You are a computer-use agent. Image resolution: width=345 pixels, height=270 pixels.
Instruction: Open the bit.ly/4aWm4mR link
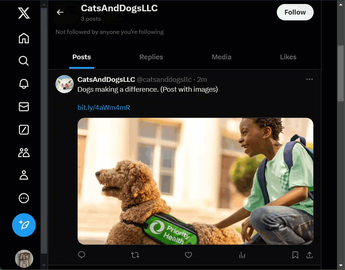coord(104,108)
